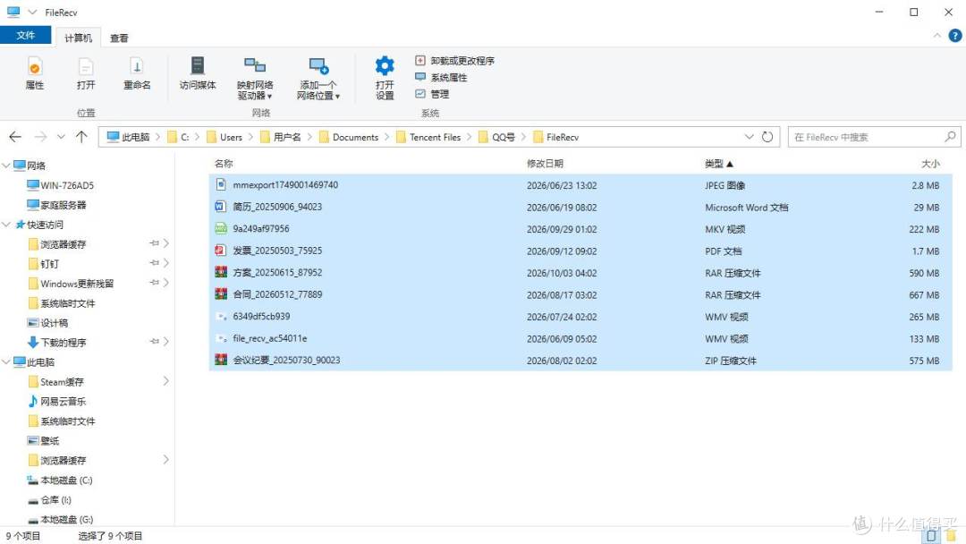The image size is (966, 544).
Task: Select the file_recv_ac54011e WMV video
Action: [581, 338]
